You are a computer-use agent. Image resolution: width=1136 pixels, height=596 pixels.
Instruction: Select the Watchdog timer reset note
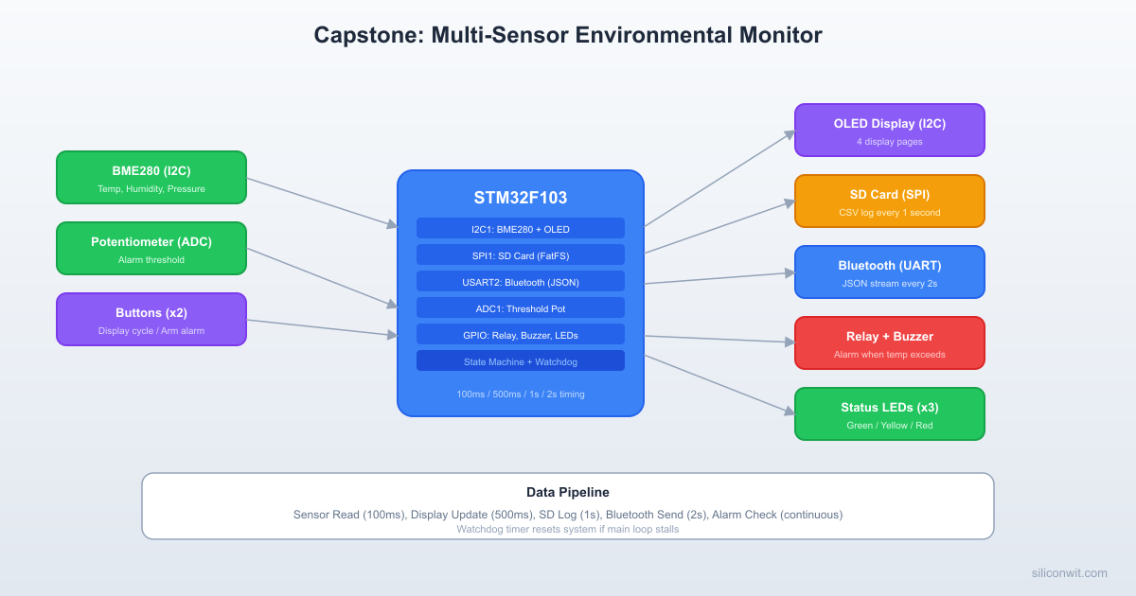[x=568, y=529]
